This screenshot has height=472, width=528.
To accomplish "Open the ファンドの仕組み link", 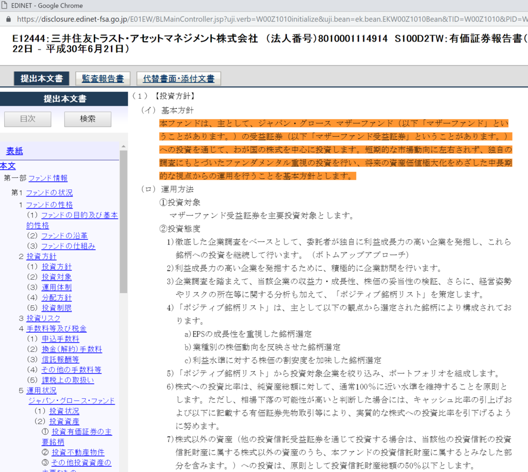I will pos(69,246).
